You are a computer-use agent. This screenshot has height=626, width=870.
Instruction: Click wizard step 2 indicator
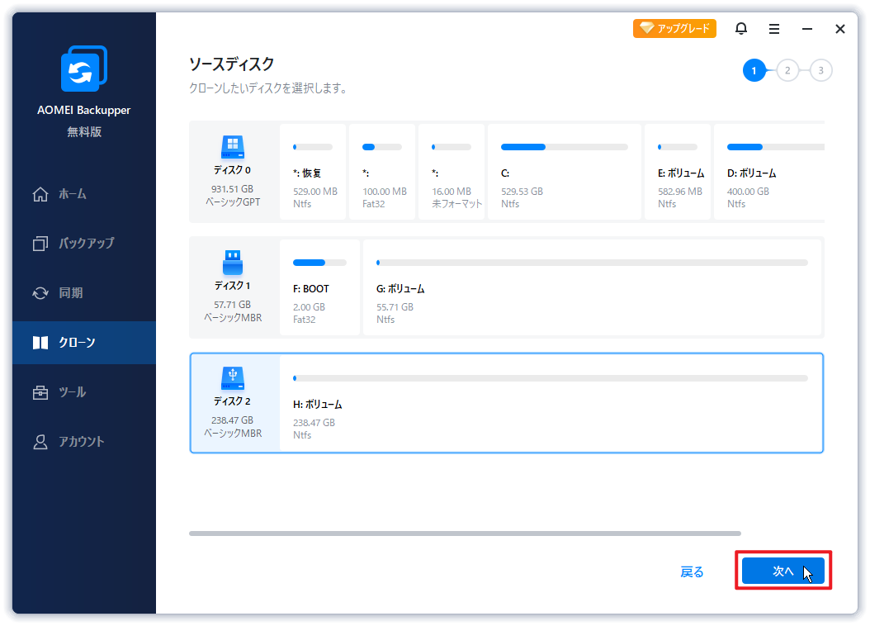pos(787,70)
